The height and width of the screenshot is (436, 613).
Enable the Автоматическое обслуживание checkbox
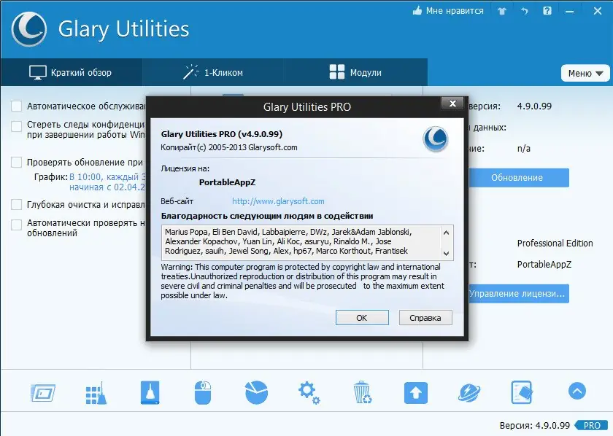tap(15, 105)
